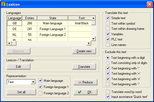Click the Set all button

click(21, 92)
